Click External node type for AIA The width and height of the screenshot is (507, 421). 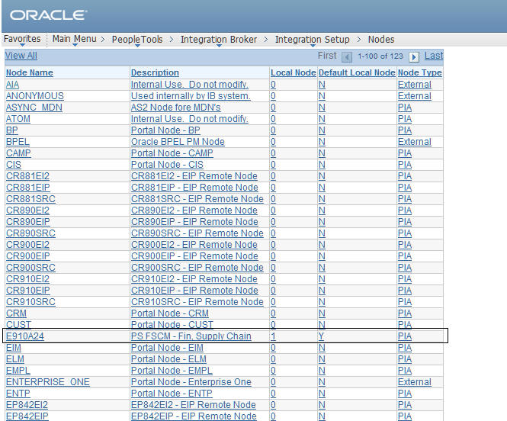pos(415,85)
